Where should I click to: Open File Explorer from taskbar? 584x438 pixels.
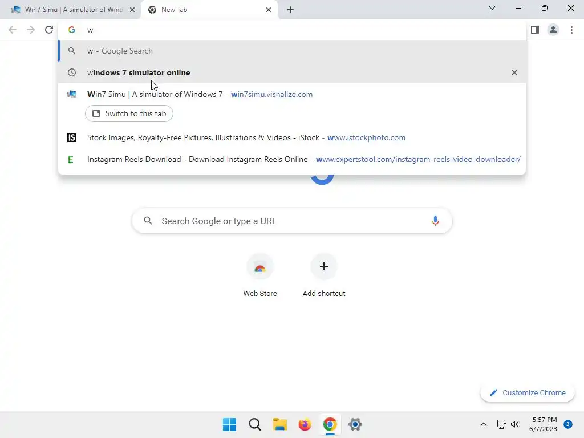click(279, 424)
